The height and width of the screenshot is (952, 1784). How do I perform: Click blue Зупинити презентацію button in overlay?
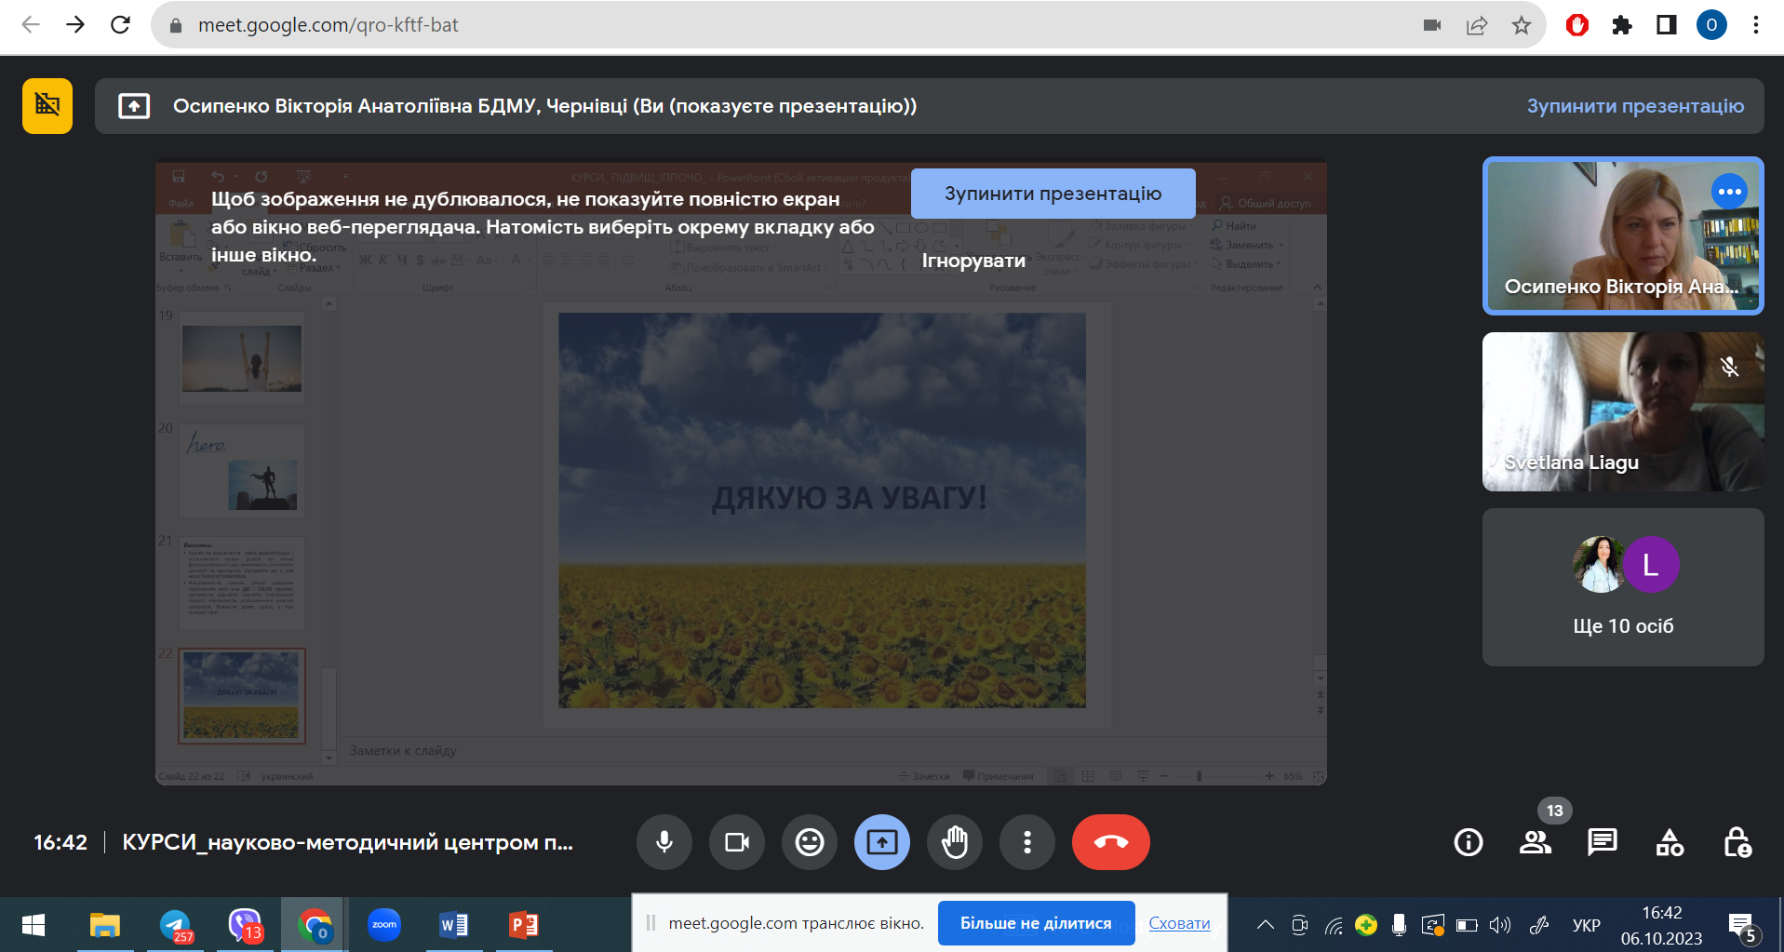(1053, 194)
